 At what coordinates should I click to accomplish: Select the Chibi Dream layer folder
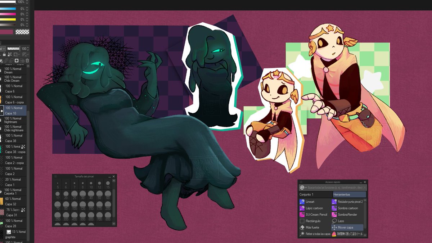(x=13, y=79)
